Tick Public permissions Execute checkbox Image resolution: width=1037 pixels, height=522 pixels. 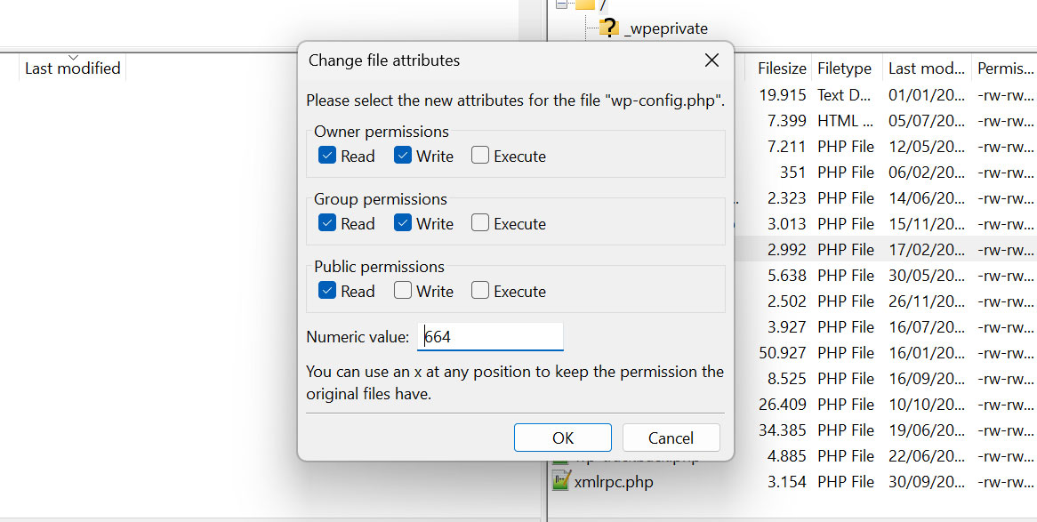[x=480, y=291]
